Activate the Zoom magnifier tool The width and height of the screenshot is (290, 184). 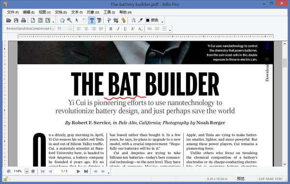70,20
